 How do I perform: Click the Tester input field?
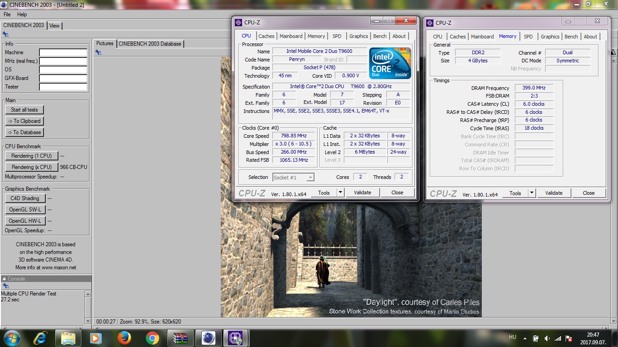63,87
